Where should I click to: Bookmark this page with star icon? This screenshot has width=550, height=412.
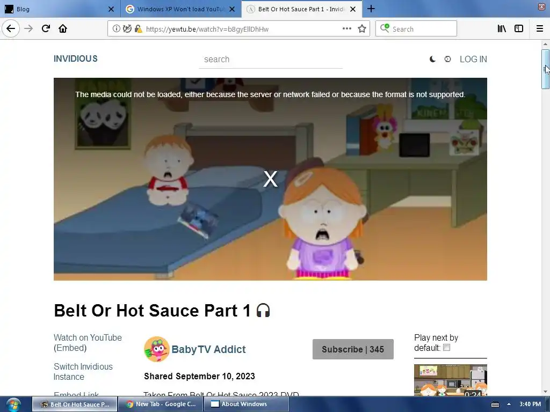coord(362,29)
